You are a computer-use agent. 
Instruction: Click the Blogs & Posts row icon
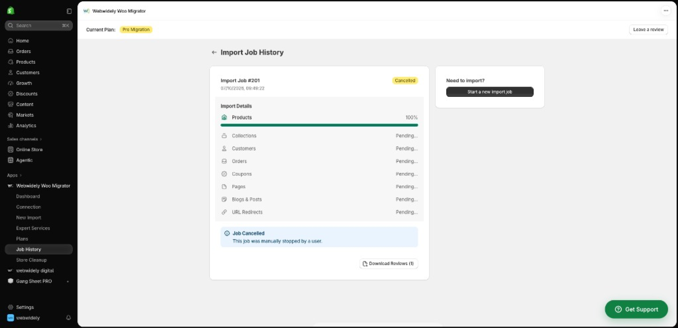(x=224, y=199)
